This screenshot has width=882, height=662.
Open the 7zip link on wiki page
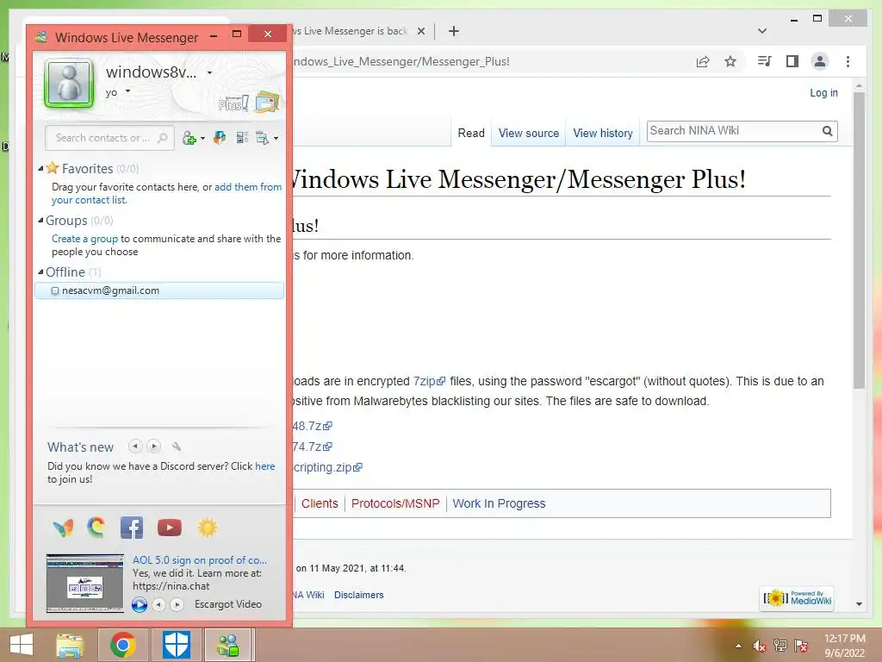[429, 381]
